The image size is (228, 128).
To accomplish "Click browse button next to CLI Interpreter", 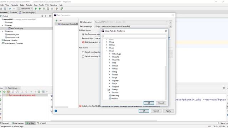I will [171, 22].
